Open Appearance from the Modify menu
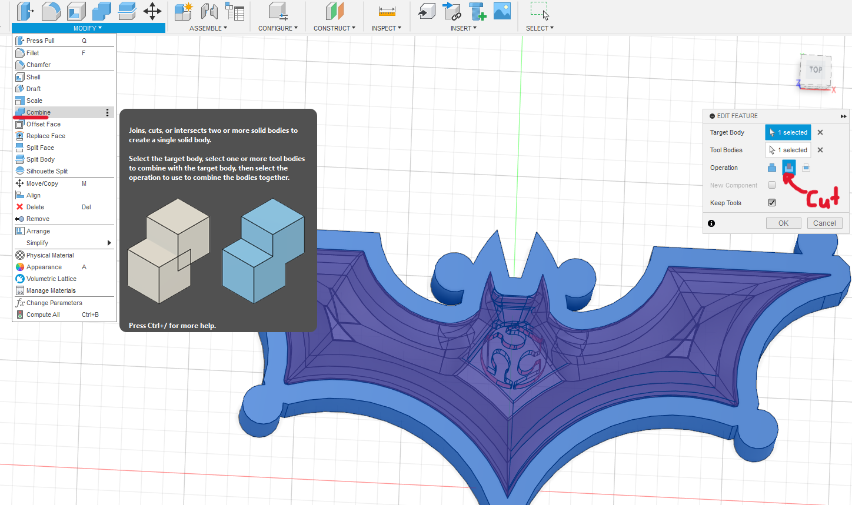Viewport: 852px width, 505px height. pyautogui.click(x=64, y=267)
